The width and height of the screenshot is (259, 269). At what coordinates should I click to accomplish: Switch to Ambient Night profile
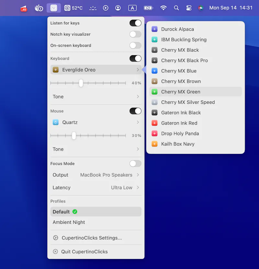(96, 222)
